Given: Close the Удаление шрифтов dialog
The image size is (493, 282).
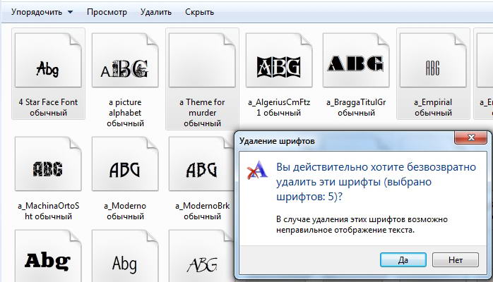Looking at the screenshot, I should (x=471, y=137).
